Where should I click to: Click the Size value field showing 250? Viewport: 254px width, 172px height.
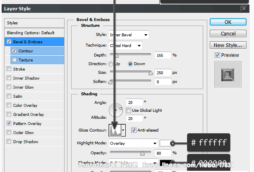(x=163, y=73)
